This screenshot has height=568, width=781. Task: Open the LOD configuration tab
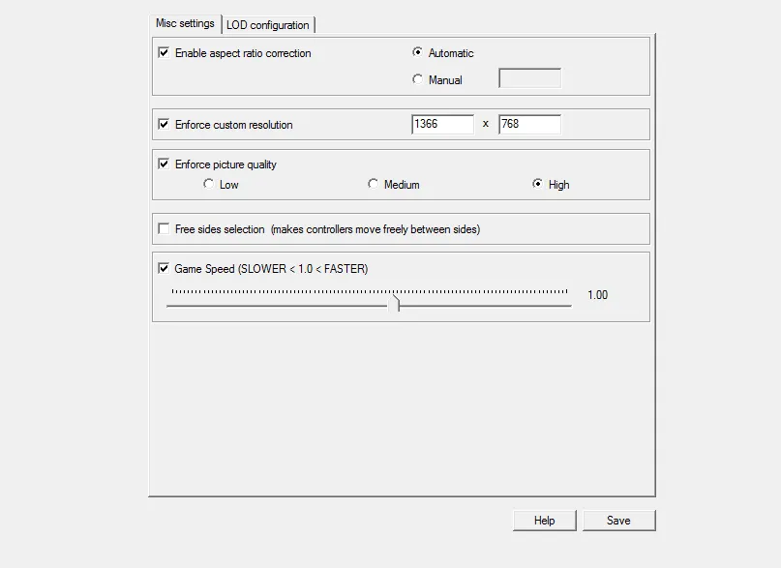(267, 25)
